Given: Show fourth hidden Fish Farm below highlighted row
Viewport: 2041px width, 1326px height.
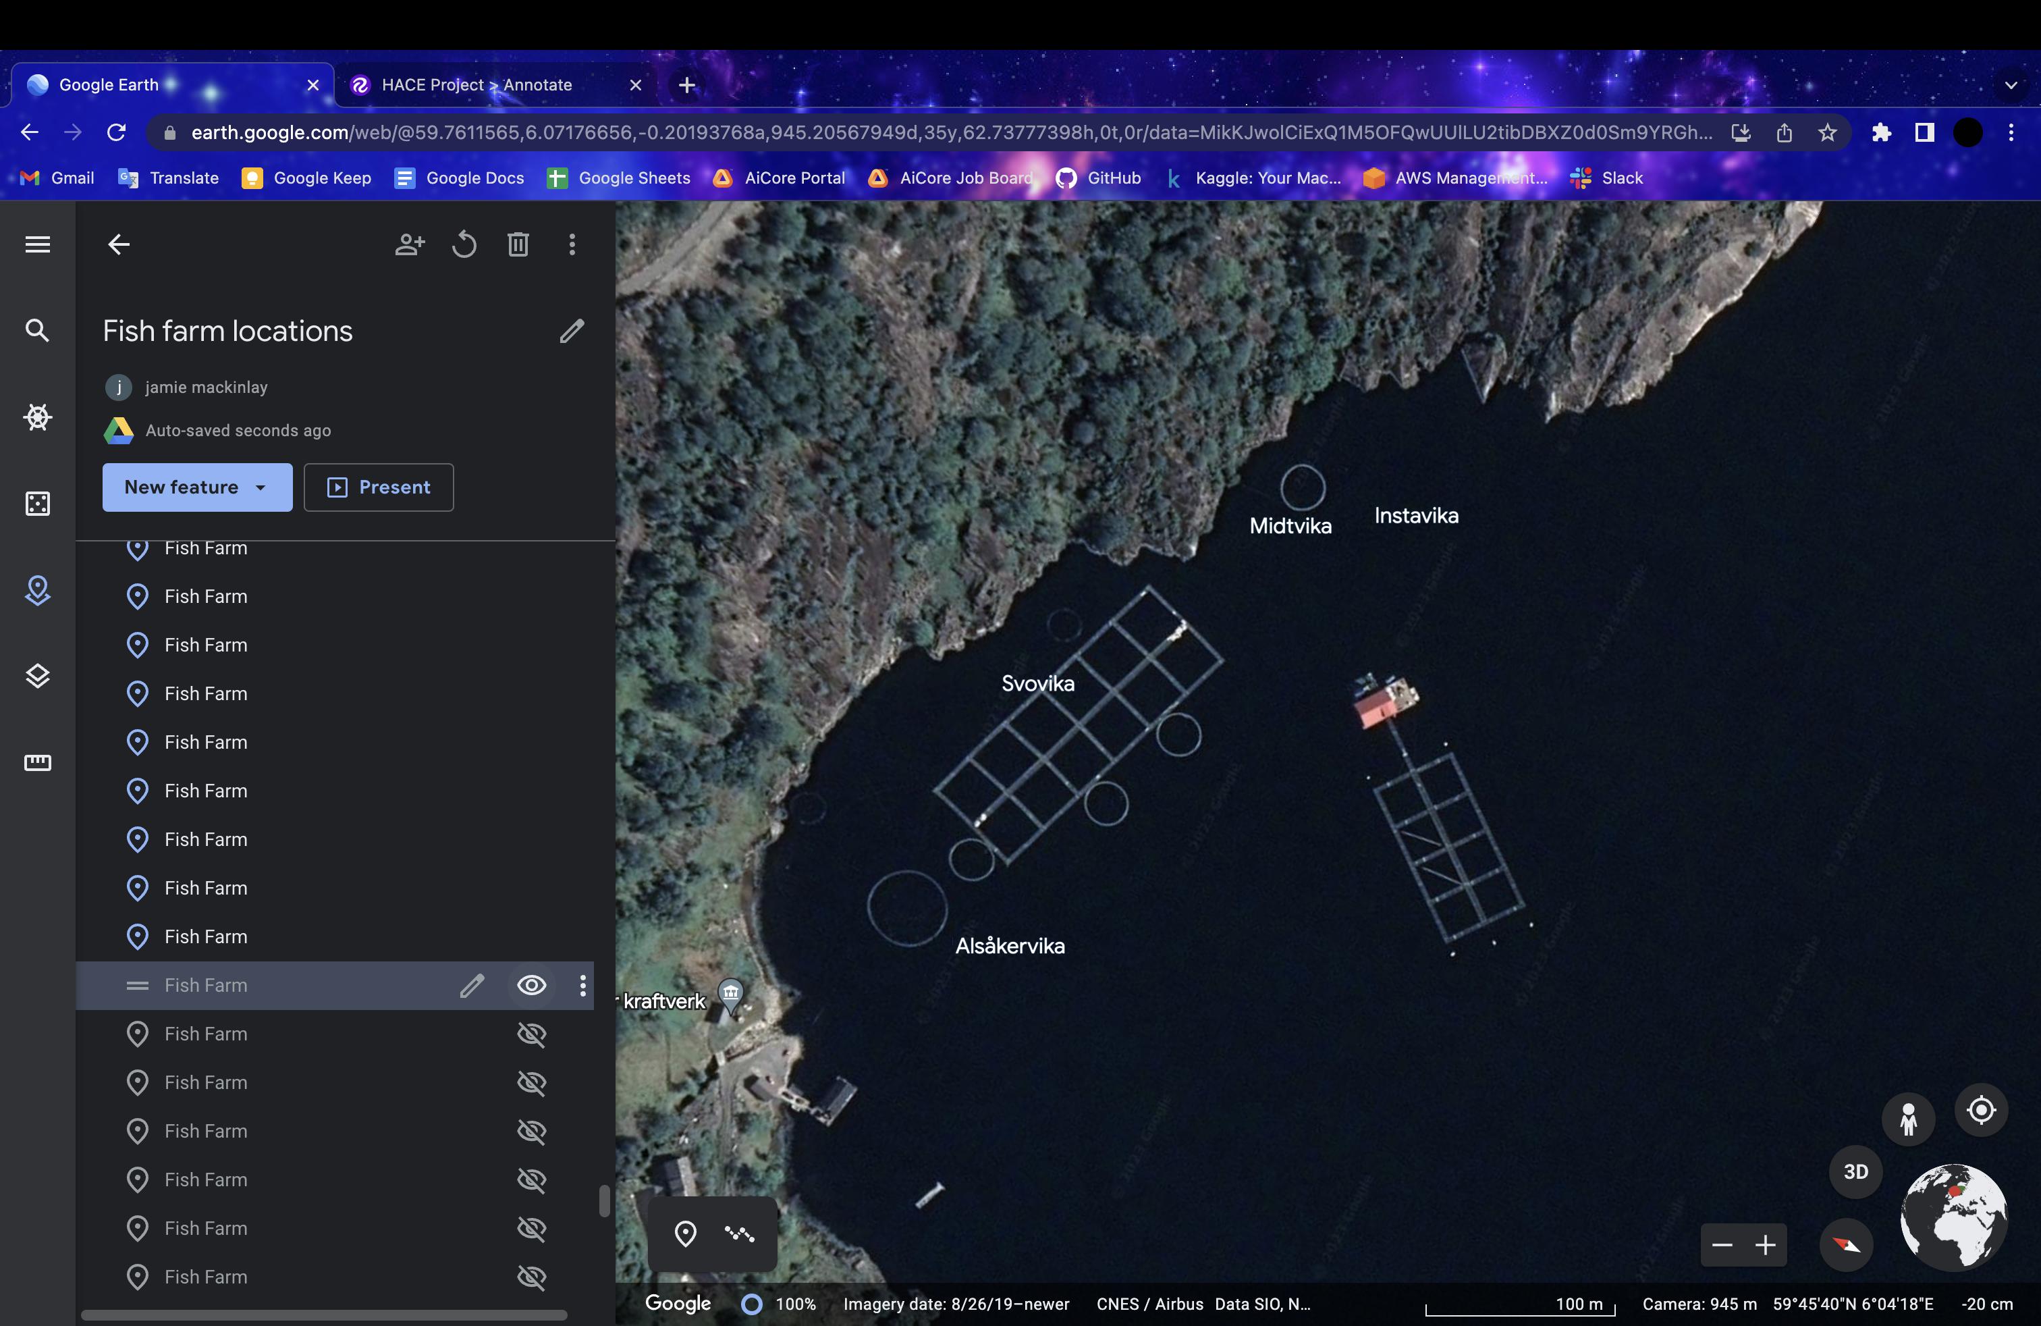Looking at the screenshot, I should pyautogui.click(x=532, y=1180).
